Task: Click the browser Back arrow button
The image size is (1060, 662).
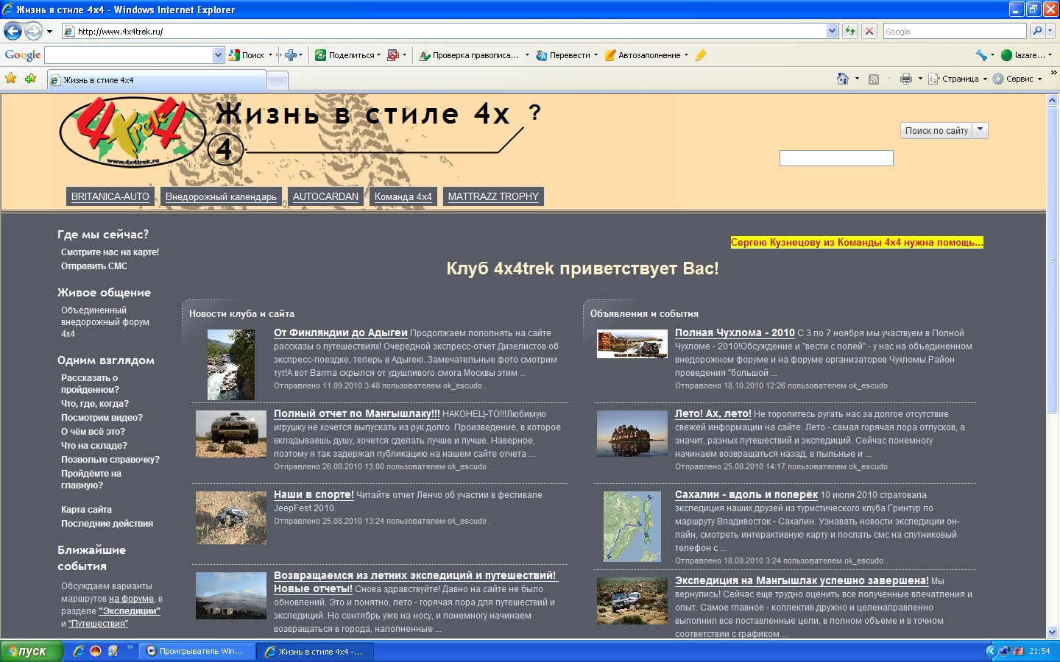Action: point(13,31)
